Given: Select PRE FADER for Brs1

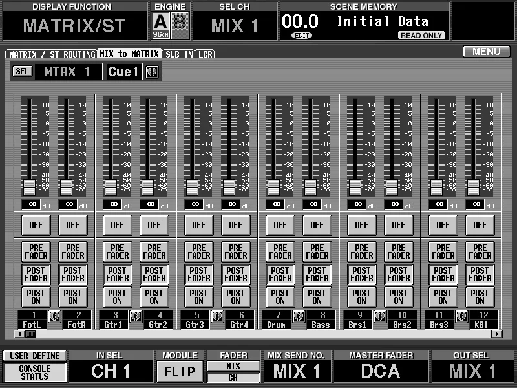Looking at the screenshot, I should click(x=362, y=252).
